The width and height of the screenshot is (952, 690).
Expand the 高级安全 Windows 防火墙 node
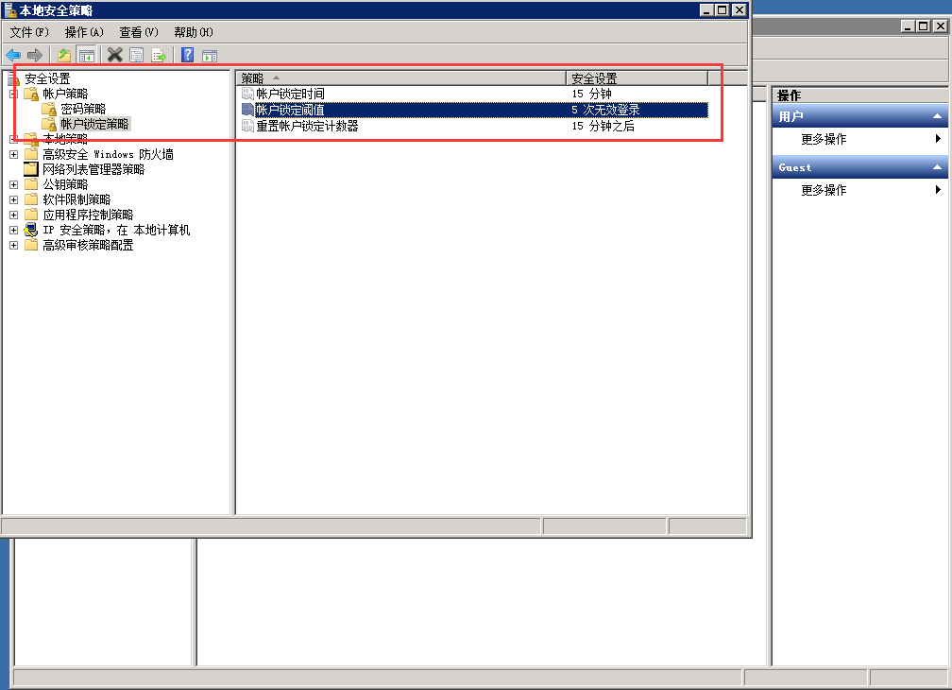point(13,154)
